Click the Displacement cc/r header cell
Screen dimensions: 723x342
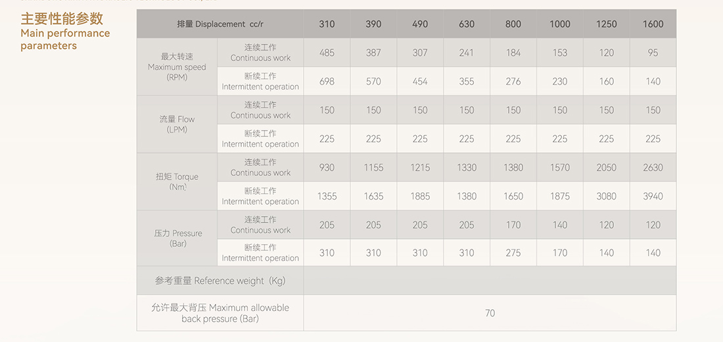click(220, 24)
